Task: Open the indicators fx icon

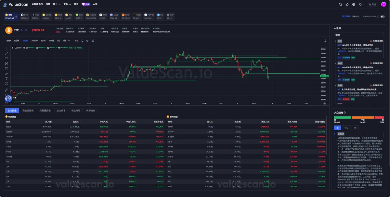Action: click(82, 41)
